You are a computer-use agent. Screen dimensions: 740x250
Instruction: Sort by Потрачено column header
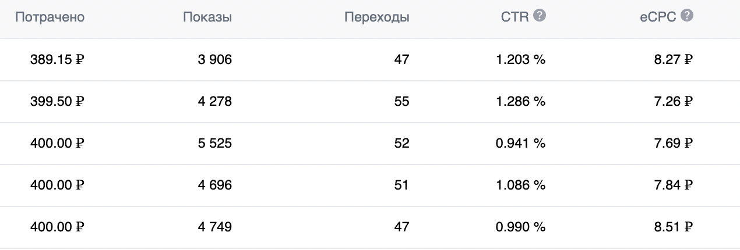click(50, 17)
